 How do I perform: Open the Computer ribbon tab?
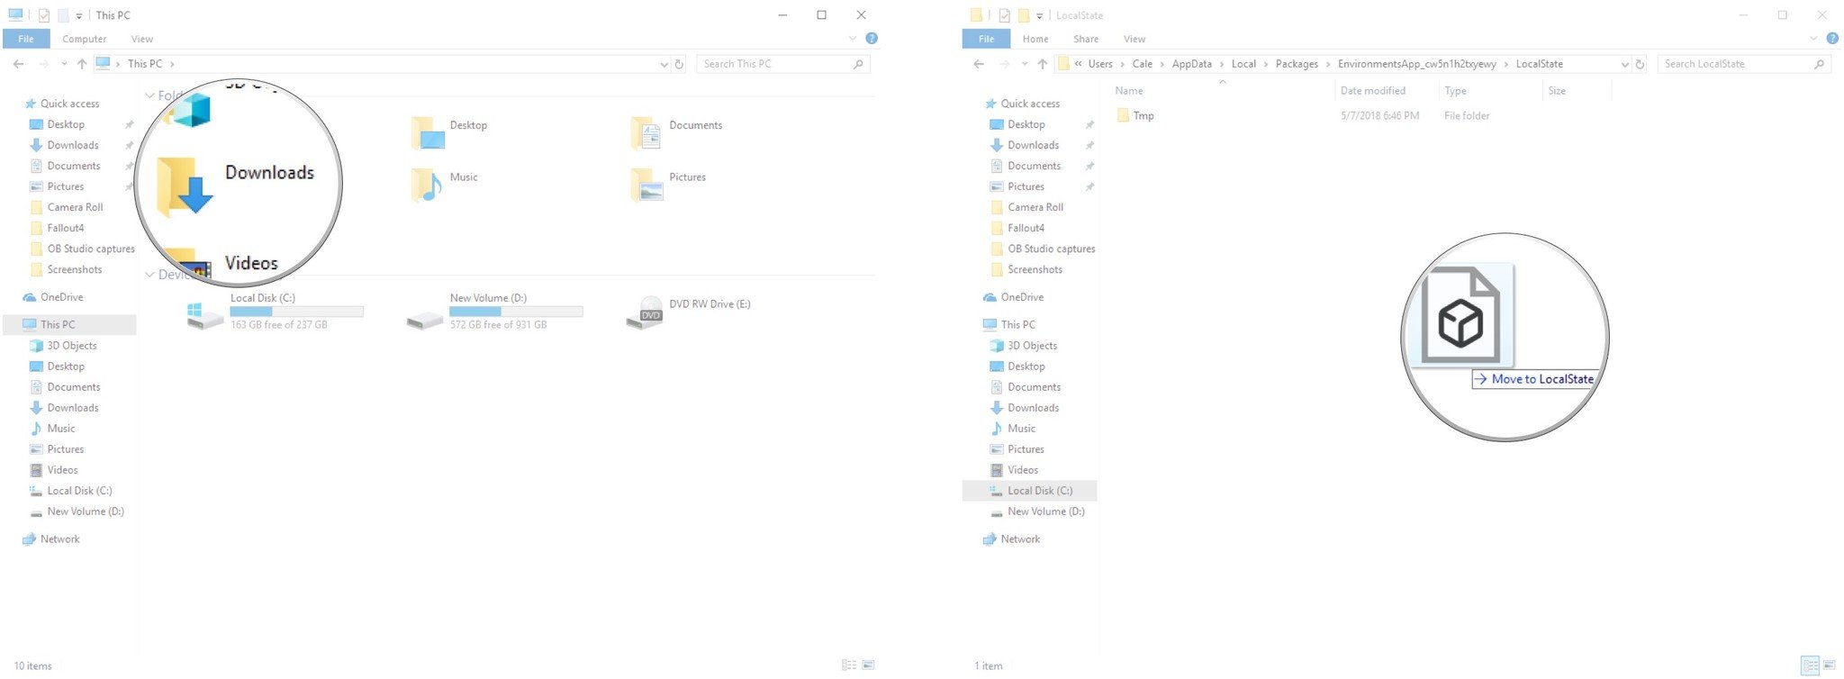pos(85,39)
